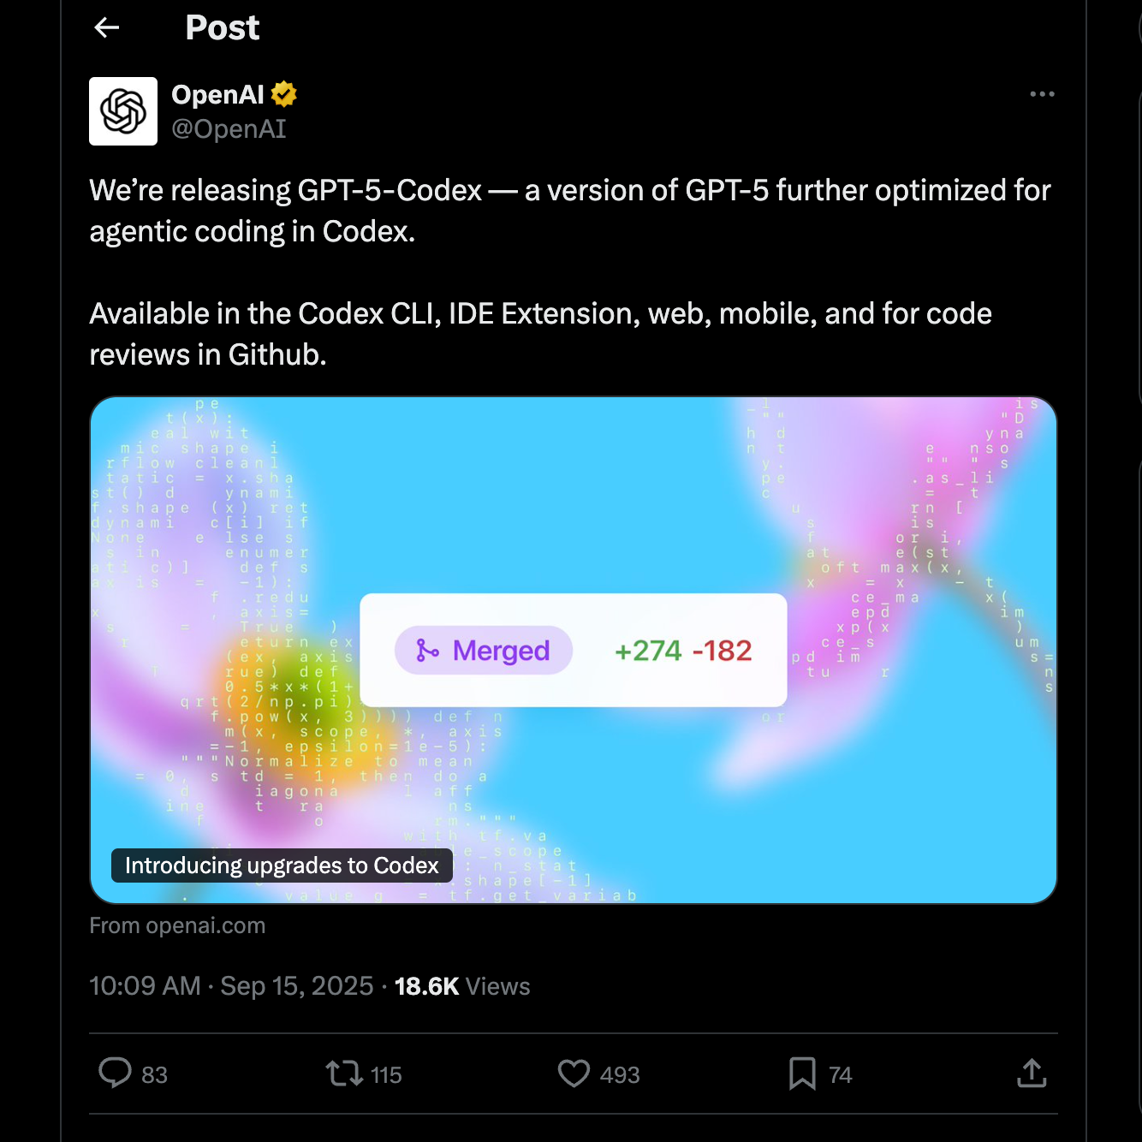Click the @OpenAI handle
The height and width of the screenshot is (1142, 1142).
click(229, 129)
